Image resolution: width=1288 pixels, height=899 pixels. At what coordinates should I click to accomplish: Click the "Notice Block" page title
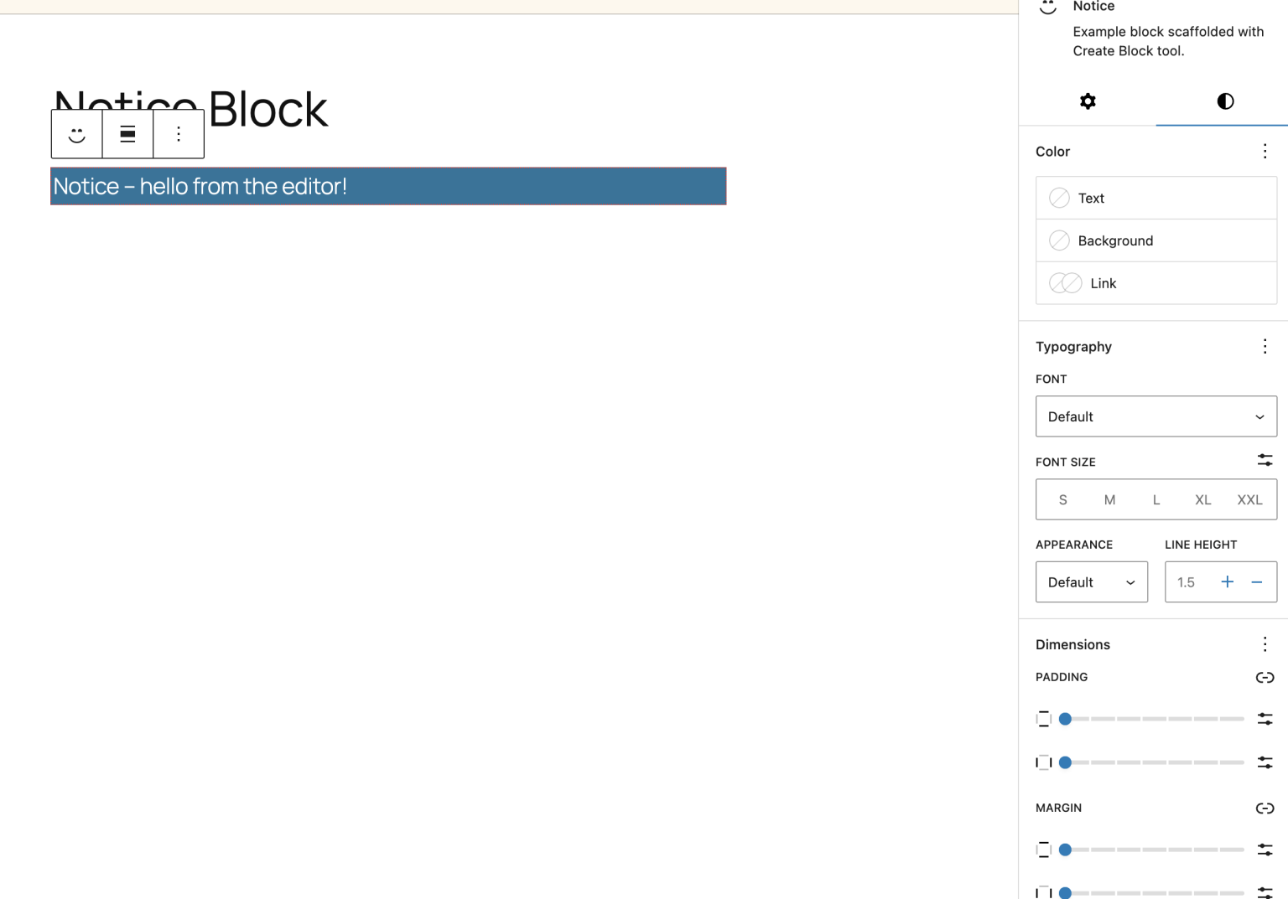point(190,109)
